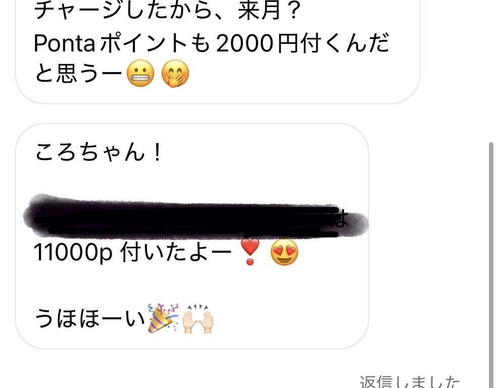
Task: Click the heart-eyes face emoji
Action: [284, 252]
